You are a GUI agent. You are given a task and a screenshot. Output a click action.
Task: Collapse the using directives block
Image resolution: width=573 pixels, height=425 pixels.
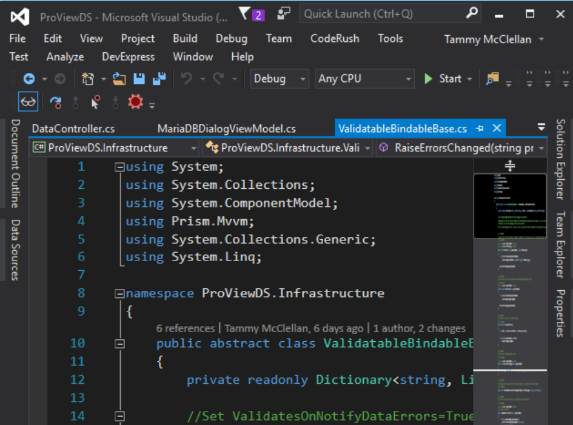(x=119, y=168)
